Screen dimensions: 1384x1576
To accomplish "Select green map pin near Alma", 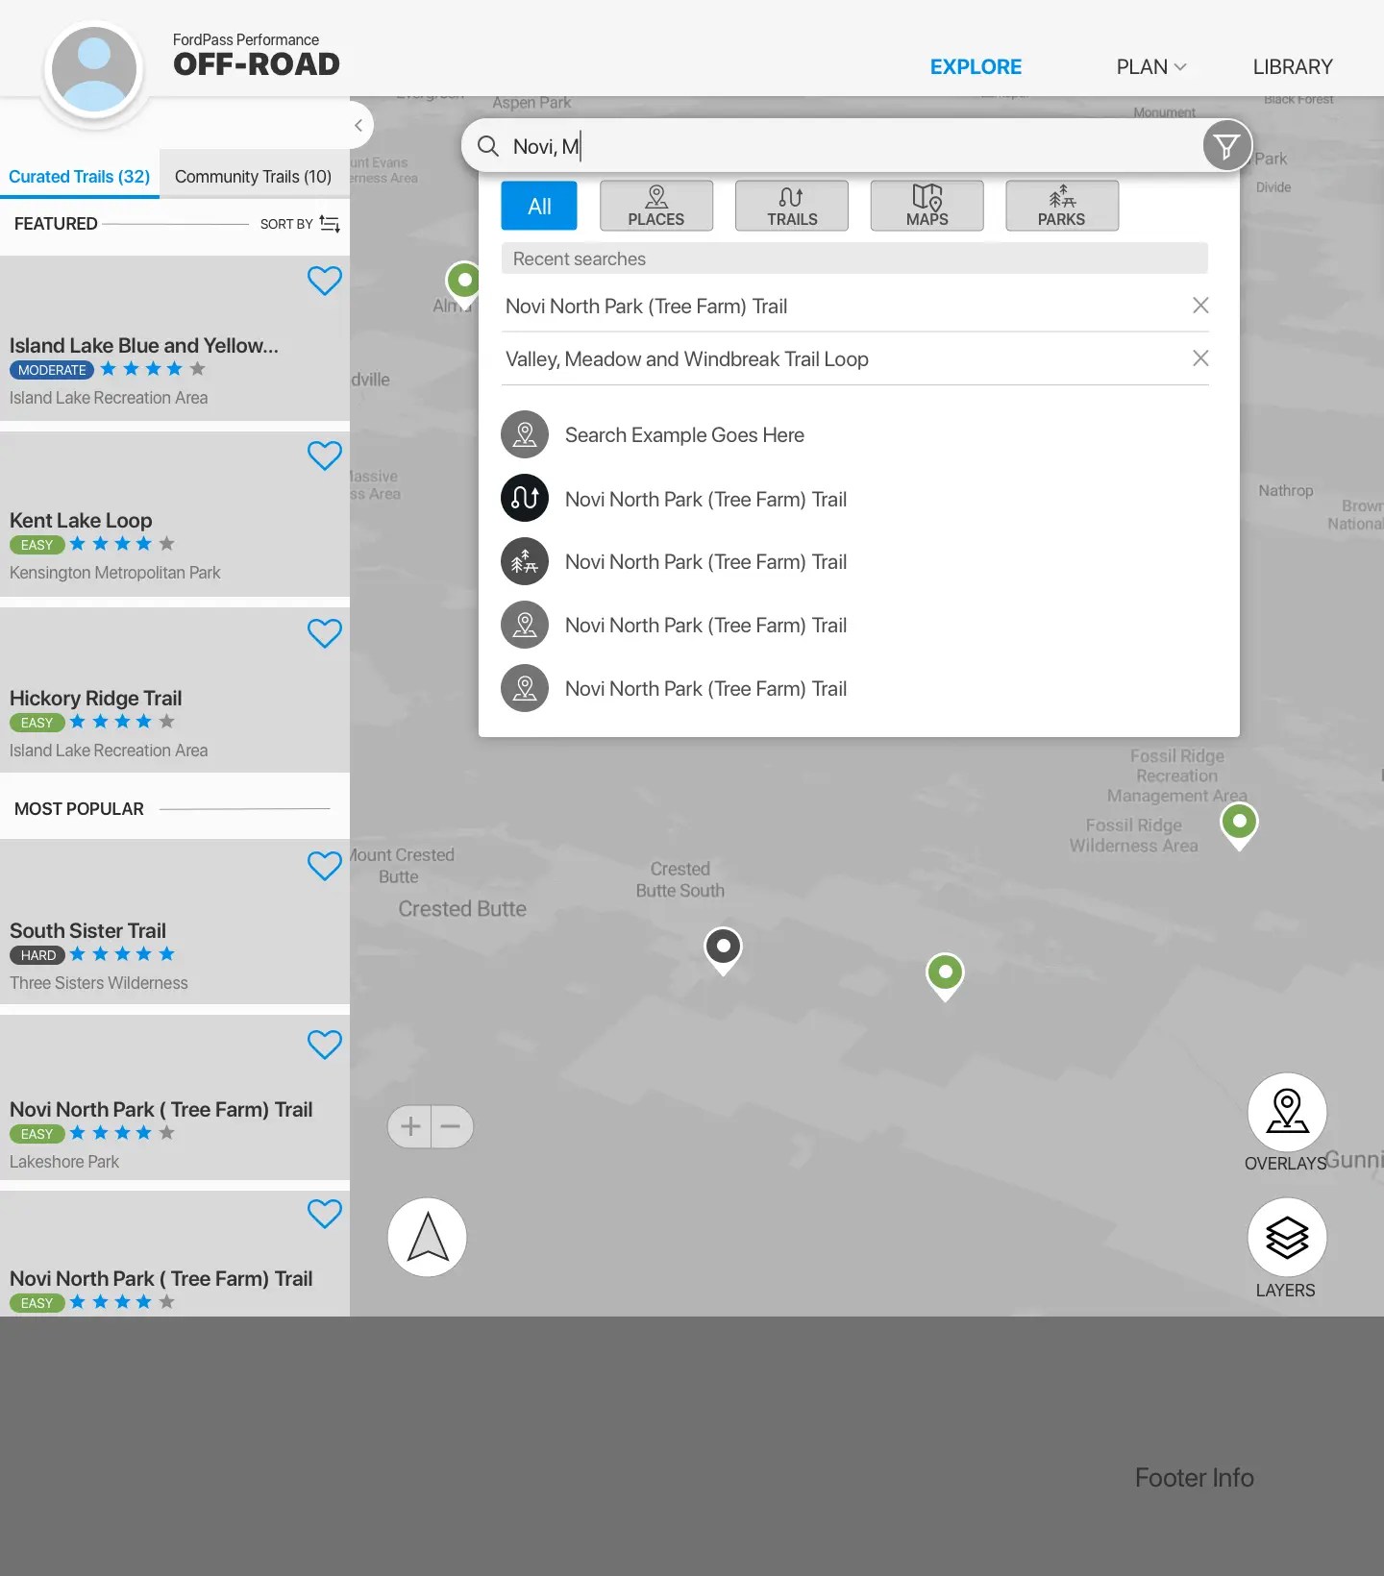I will (464, 283).
